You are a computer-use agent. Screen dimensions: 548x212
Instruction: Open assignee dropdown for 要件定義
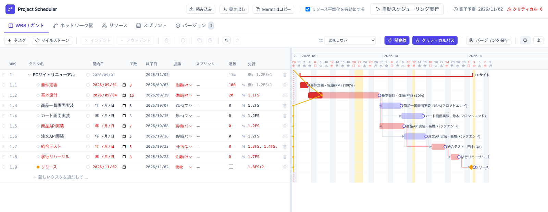click(184, 85)
